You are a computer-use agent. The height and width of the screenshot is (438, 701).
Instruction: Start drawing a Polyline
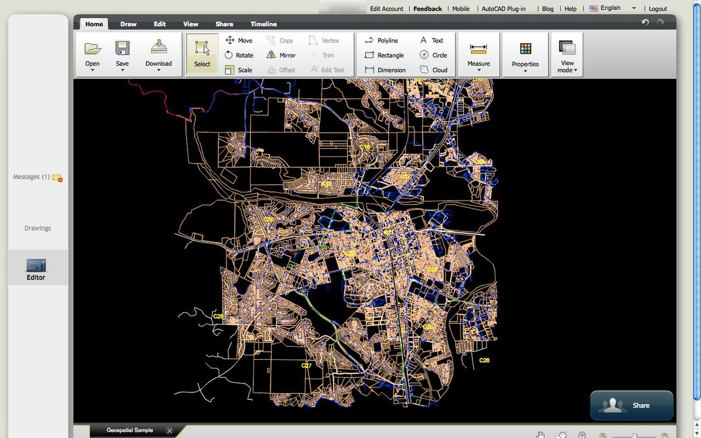point(382,40)
